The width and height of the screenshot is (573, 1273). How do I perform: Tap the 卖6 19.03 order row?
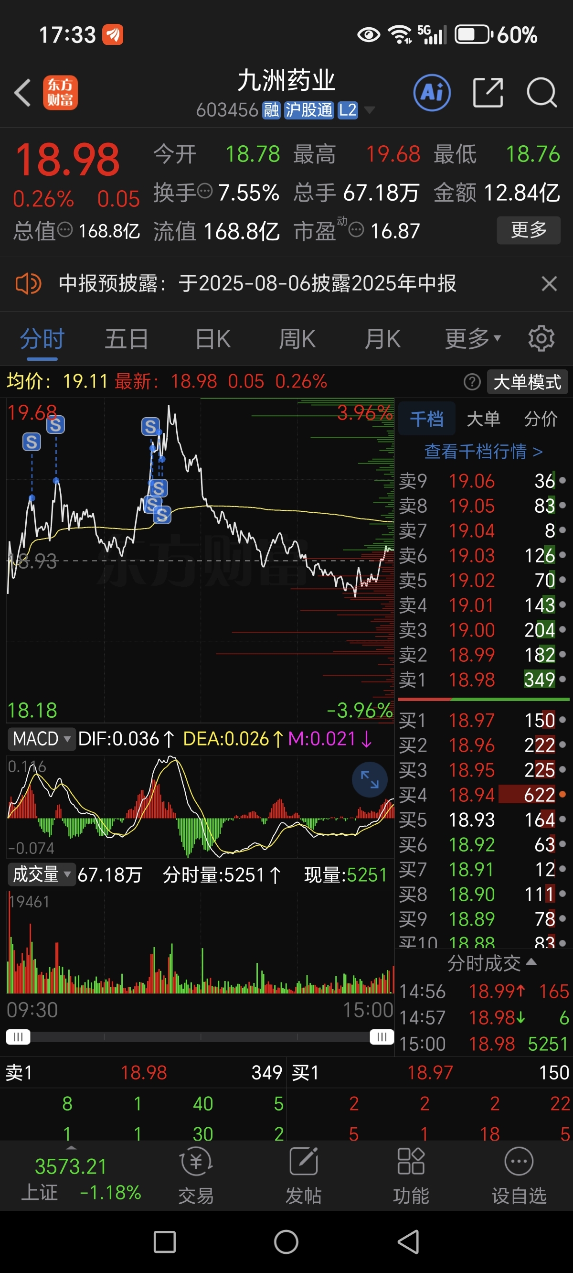click(484, 555)
